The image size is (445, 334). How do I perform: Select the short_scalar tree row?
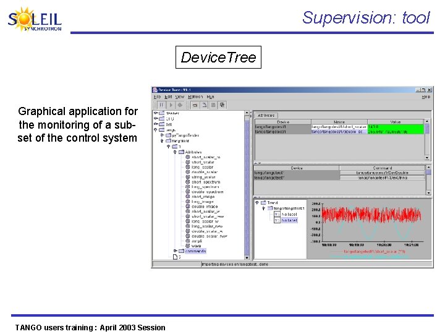[203, 162]
